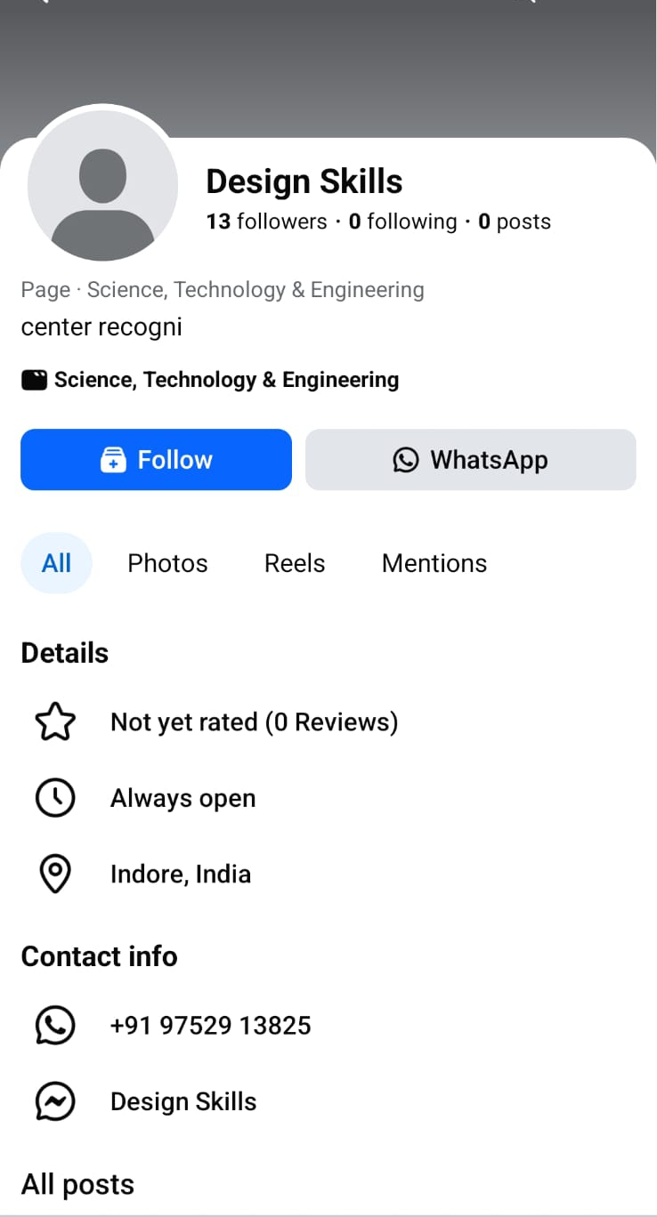Click the WhatsApp icon under Contact info
This screenshot has height=1217, width=657.
pyautogui.click(x=55, y=1025)
